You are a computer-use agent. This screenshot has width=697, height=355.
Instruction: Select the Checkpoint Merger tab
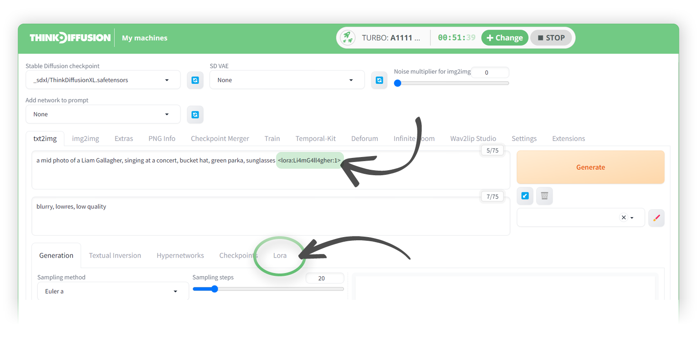pos(220,138)
